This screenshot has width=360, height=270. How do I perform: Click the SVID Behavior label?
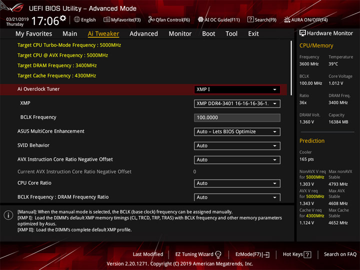(x=33, y=145)
